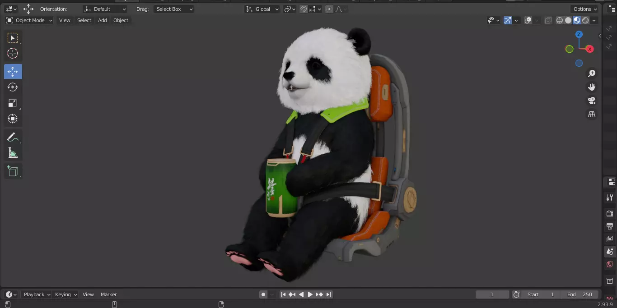Open the Object menu
Image resolution: width=617 pixels, height=308 pixels.
point(121,20)
